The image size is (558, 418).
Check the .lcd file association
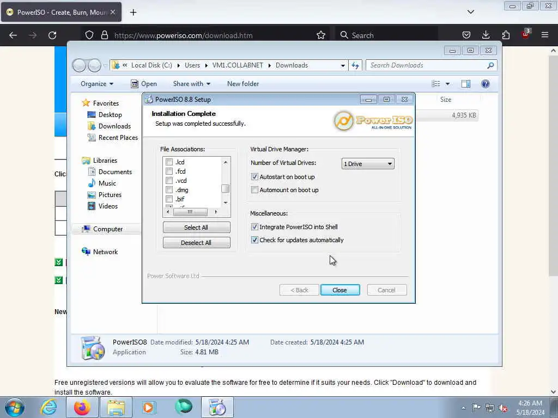coord(169,162)
